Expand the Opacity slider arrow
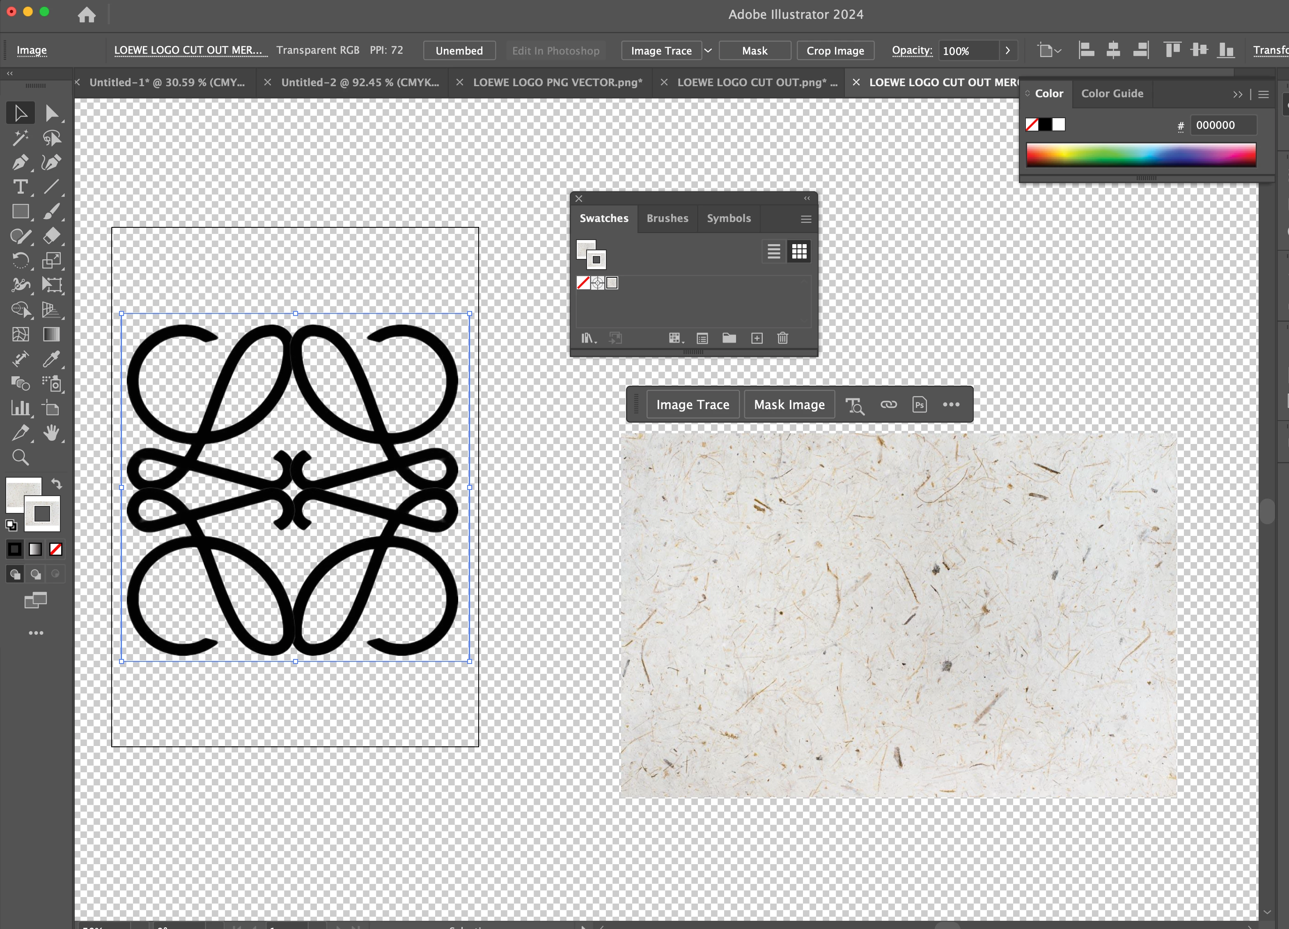 tap(1008, 50)
